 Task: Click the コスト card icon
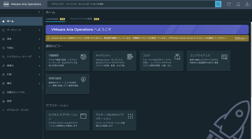pos(177,57)
